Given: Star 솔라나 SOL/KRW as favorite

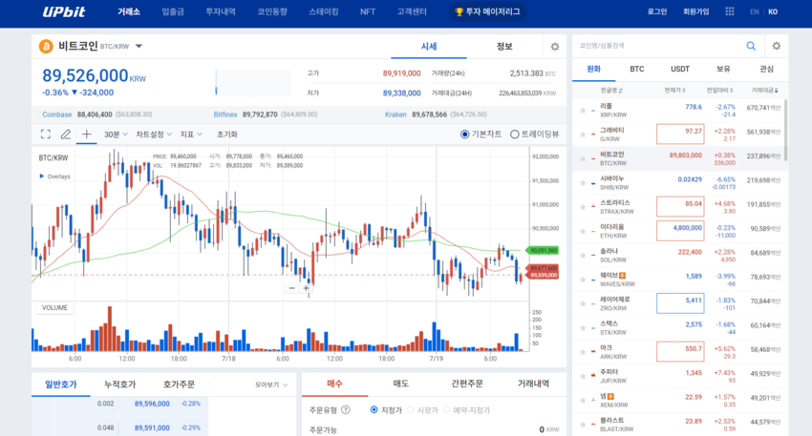Looking at the screenshot, I should click(583, 256).
